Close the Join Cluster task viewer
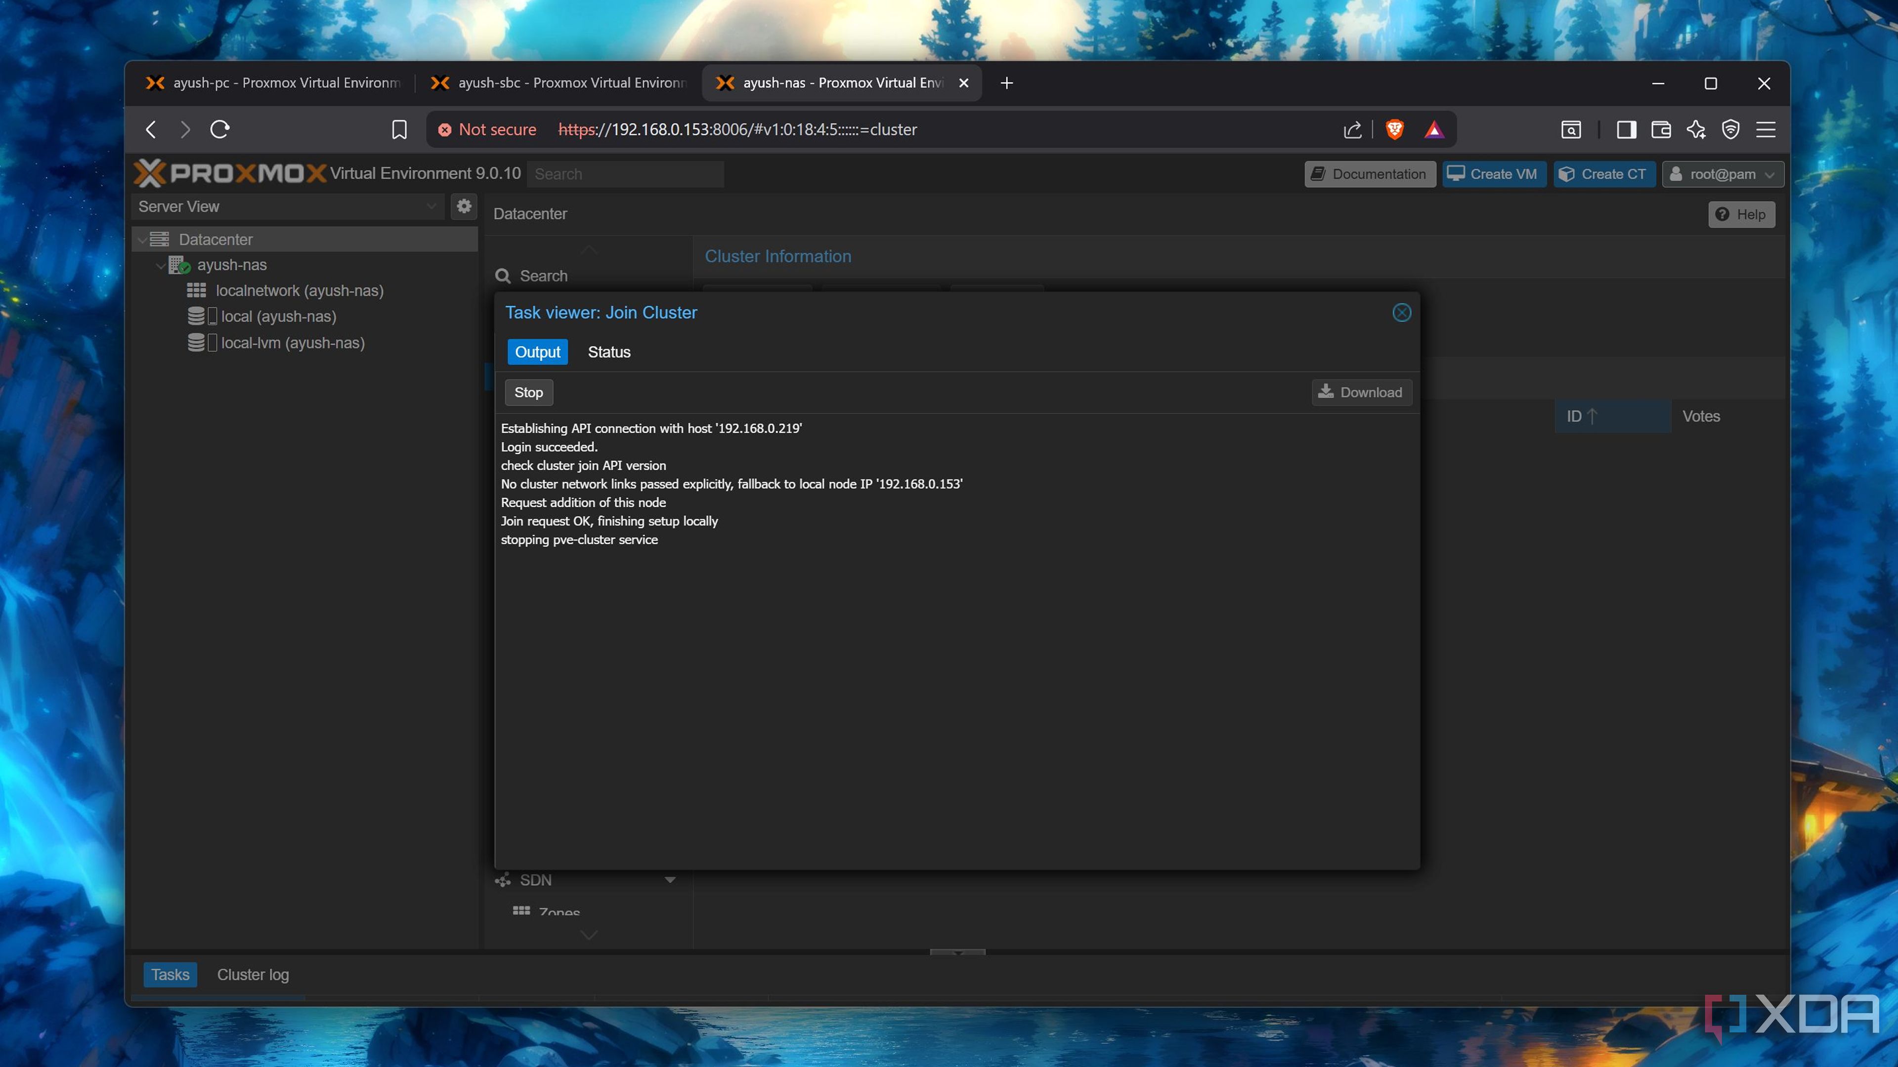 coord(1401,312)
